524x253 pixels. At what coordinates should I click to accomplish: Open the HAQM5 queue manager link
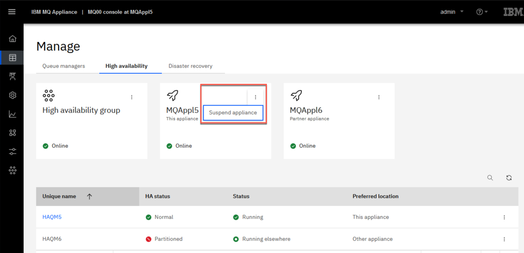coord(52,217)
